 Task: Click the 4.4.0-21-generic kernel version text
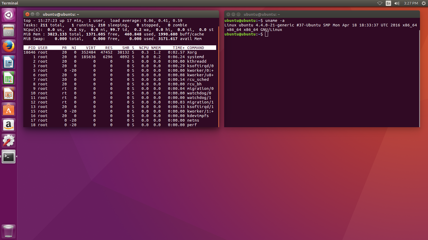[x=275, y=25]
